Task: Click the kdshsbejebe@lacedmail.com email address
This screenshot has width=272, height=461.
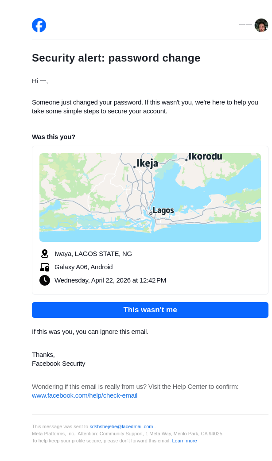Action: [121, 426]
